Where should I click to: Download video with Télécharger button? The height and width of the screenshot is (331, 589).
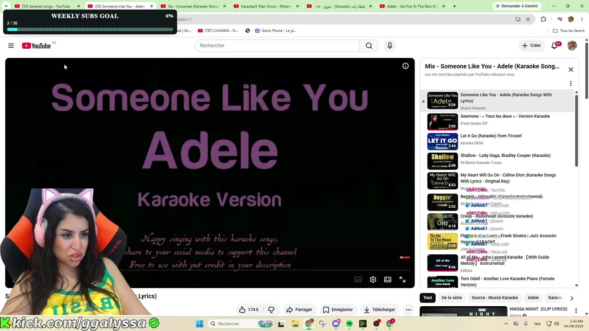coord(380,310)
